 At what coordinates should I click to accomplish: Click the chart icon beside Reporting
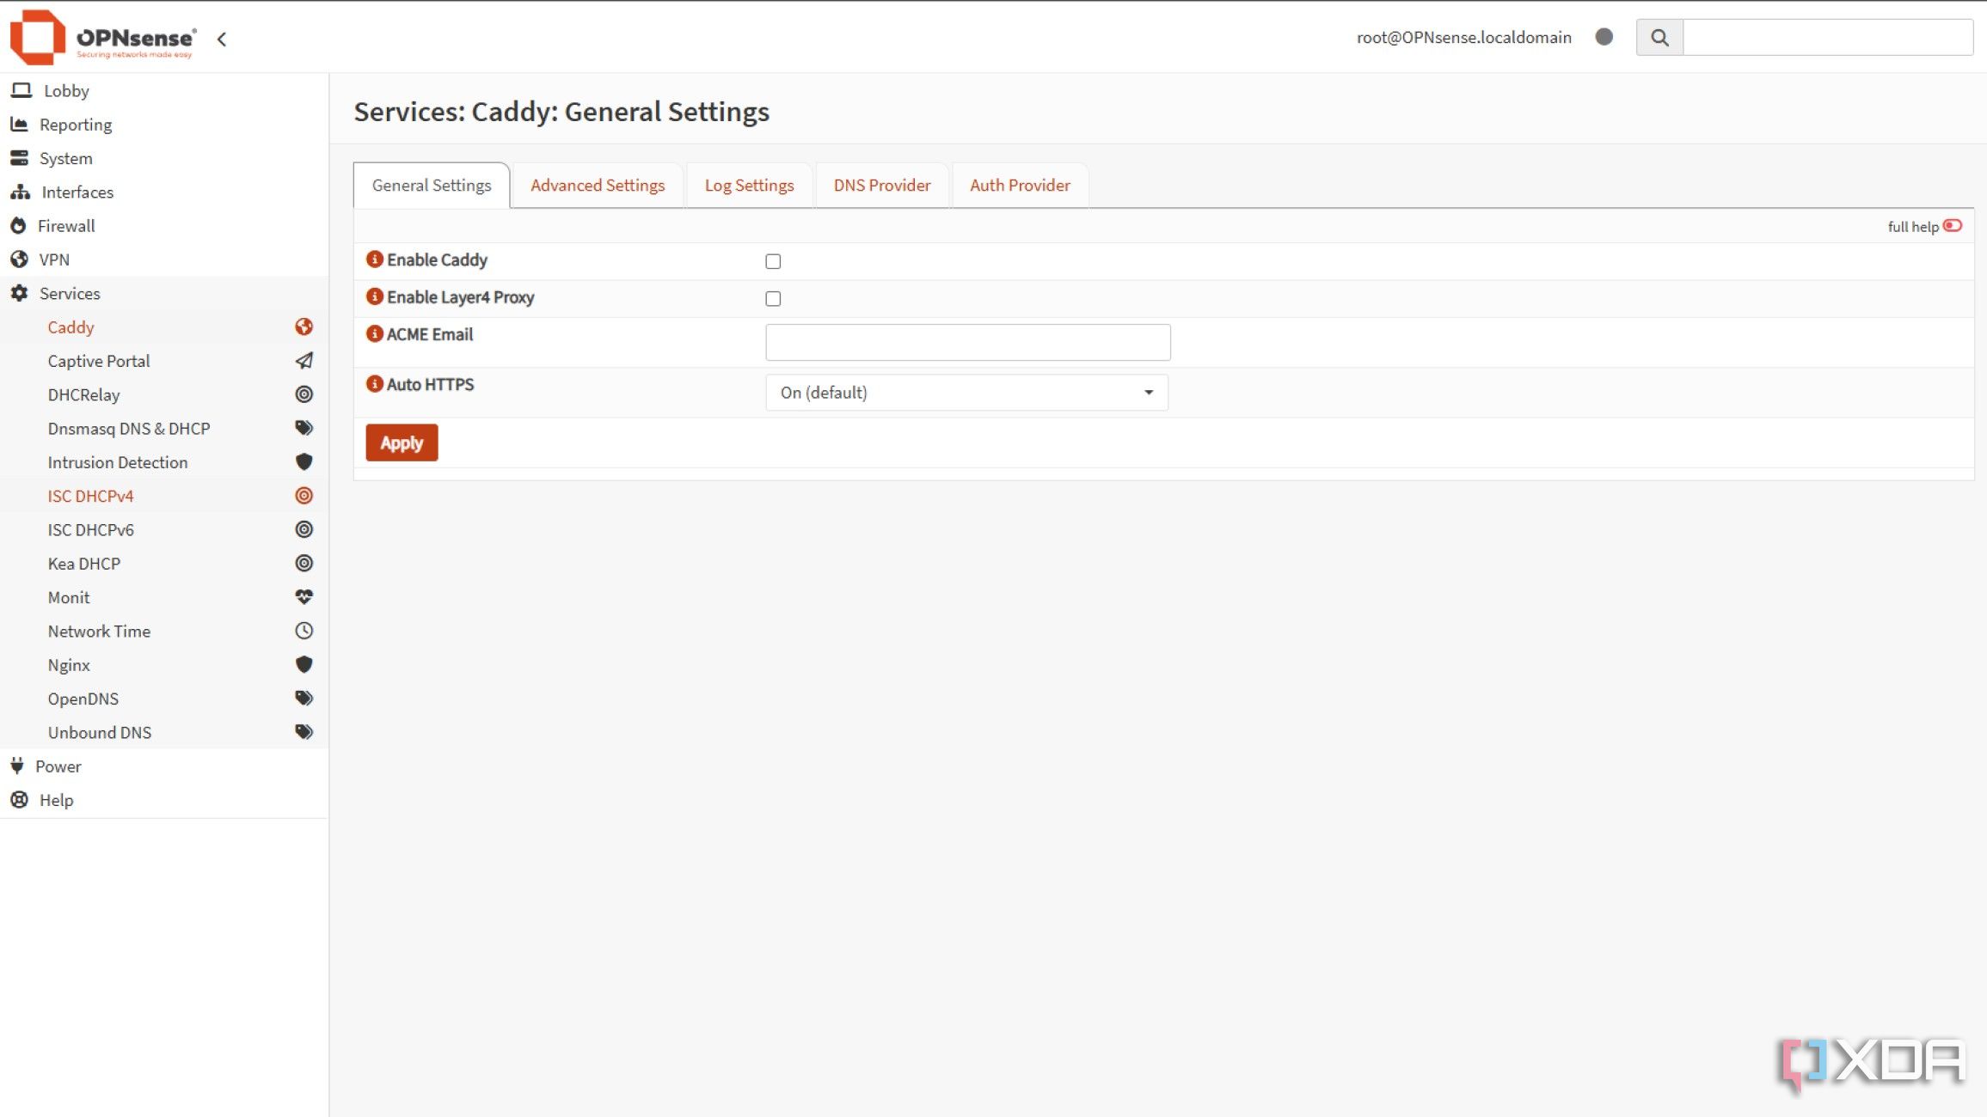19,125
